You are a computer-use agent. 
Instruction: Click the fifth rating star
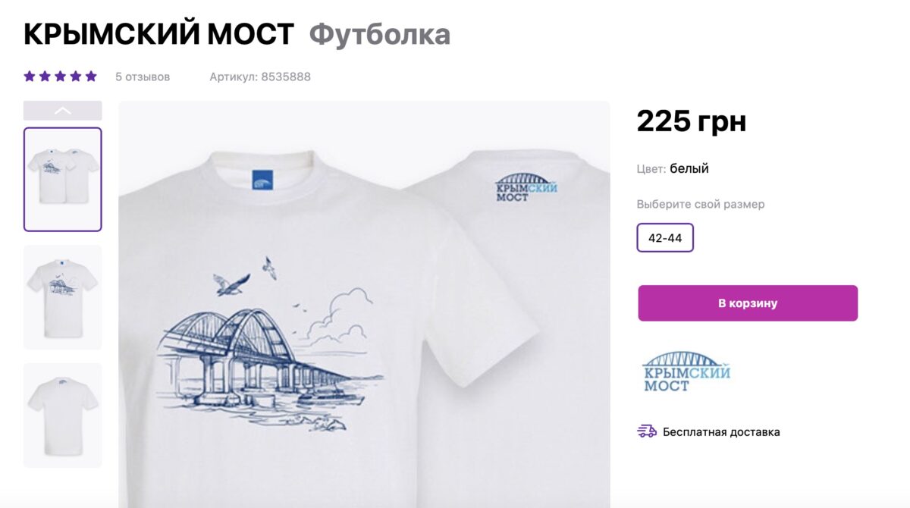pos(91,77)
